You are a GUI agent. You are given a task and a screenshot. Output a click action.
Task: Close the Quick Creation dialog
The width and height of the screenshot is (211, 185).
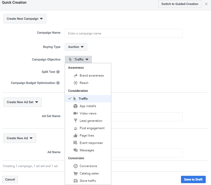206,4
